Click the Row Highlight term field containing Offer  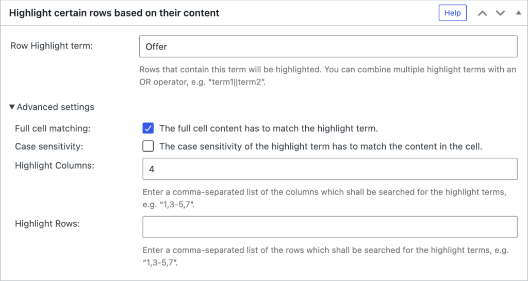(328, 46)
